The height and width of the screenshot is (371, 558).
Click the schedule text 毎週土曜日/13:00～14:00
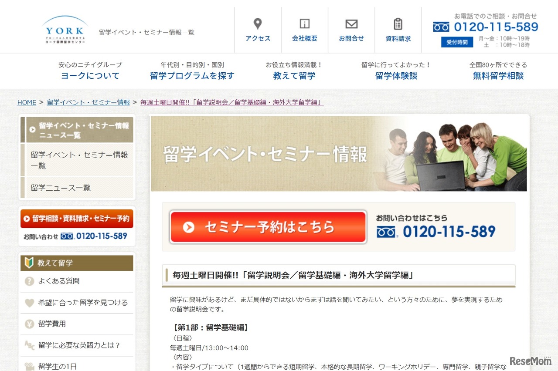tap(209, 348)
